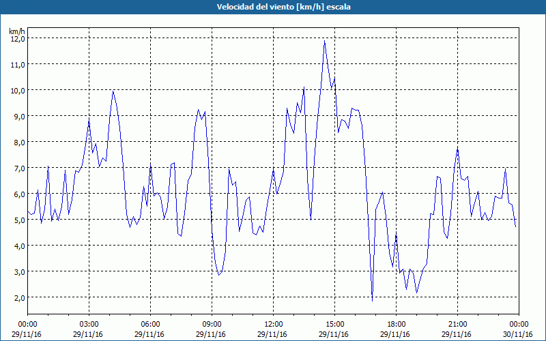Click the 18:00 time axis label
546x341 pixels.
(x=396, y=325)
